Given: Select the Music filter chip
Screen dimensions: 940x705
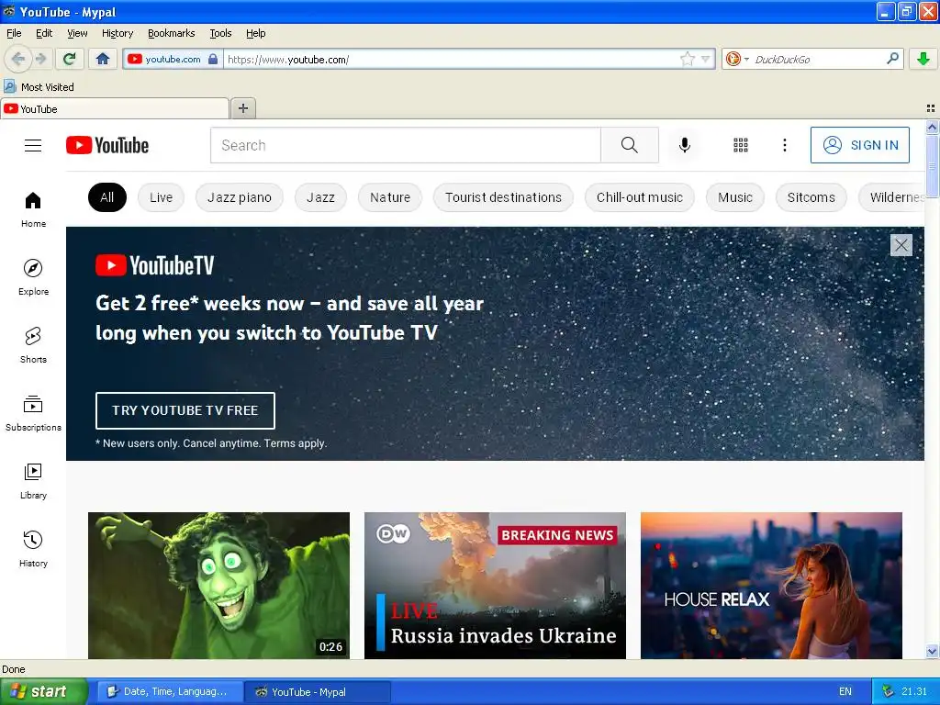Looking at the screenshot, I should point(735,197).
